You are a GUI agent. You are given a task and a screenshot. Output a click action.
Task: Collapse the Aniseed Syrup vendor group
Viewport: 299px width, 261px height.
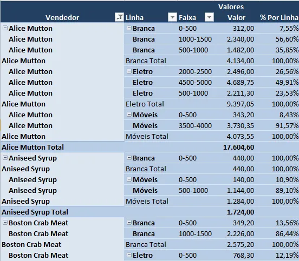point(5,158)
